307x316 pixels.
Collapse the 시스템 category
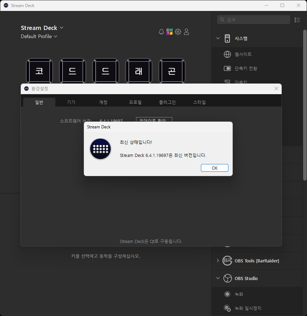(218, 38)
